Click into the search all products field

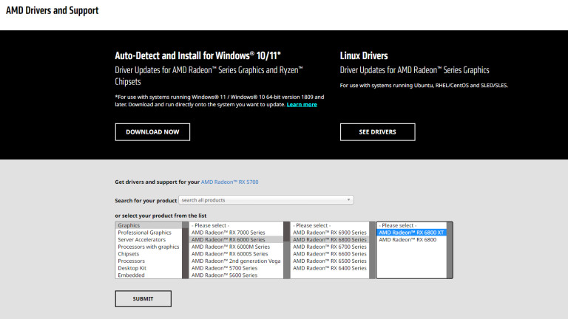click(263, 200)
